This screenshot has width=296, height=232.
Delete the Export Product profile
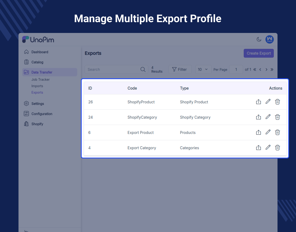[x=277, y=132]
